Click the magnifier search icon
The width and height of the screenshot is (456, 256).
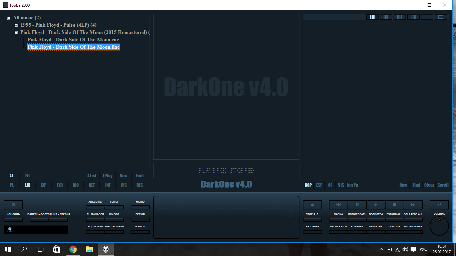[x=10, y=230]
